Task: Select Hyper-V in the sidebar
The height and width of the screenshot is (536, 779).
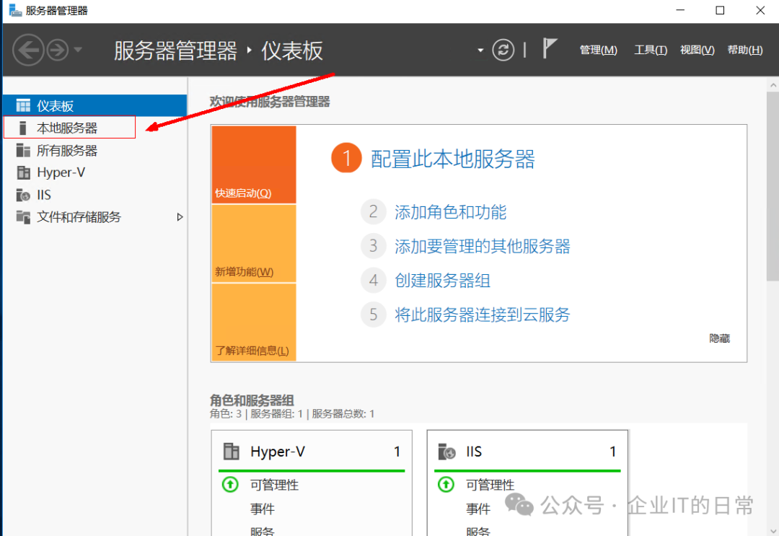Action: pyautogui.click(x=95, y=172)
